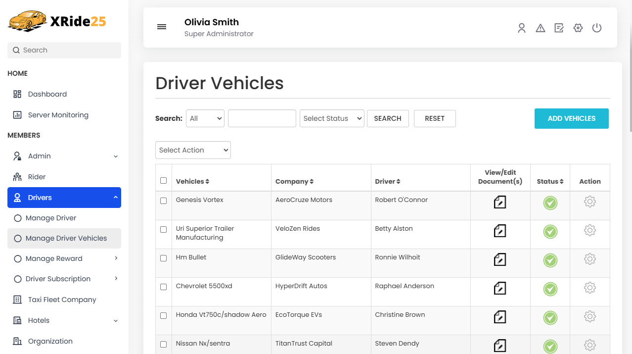Select Manage Driver Vehicles in sidebar
The height and width of the screenshot is (354, 632).
pyautogui.click(x=64, y=238)
